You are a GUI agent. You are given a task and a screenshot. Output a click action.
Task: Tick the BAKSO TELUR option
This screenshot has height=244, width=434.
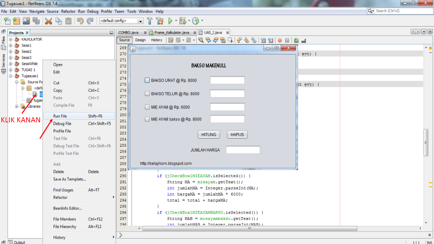point(147,93)
